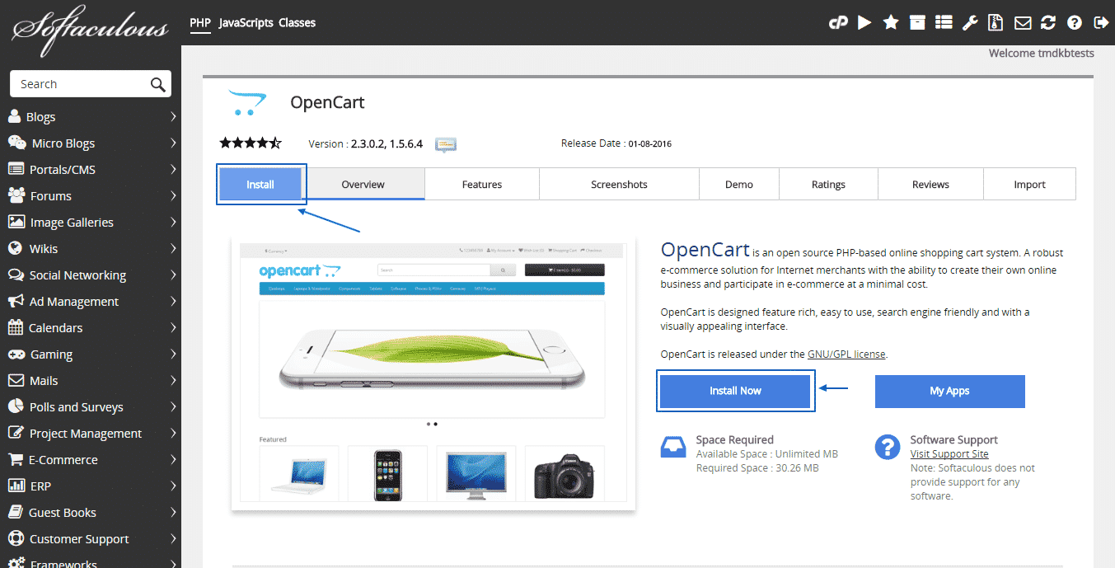Click the OpenCart cart logo icon

point(247,102)
